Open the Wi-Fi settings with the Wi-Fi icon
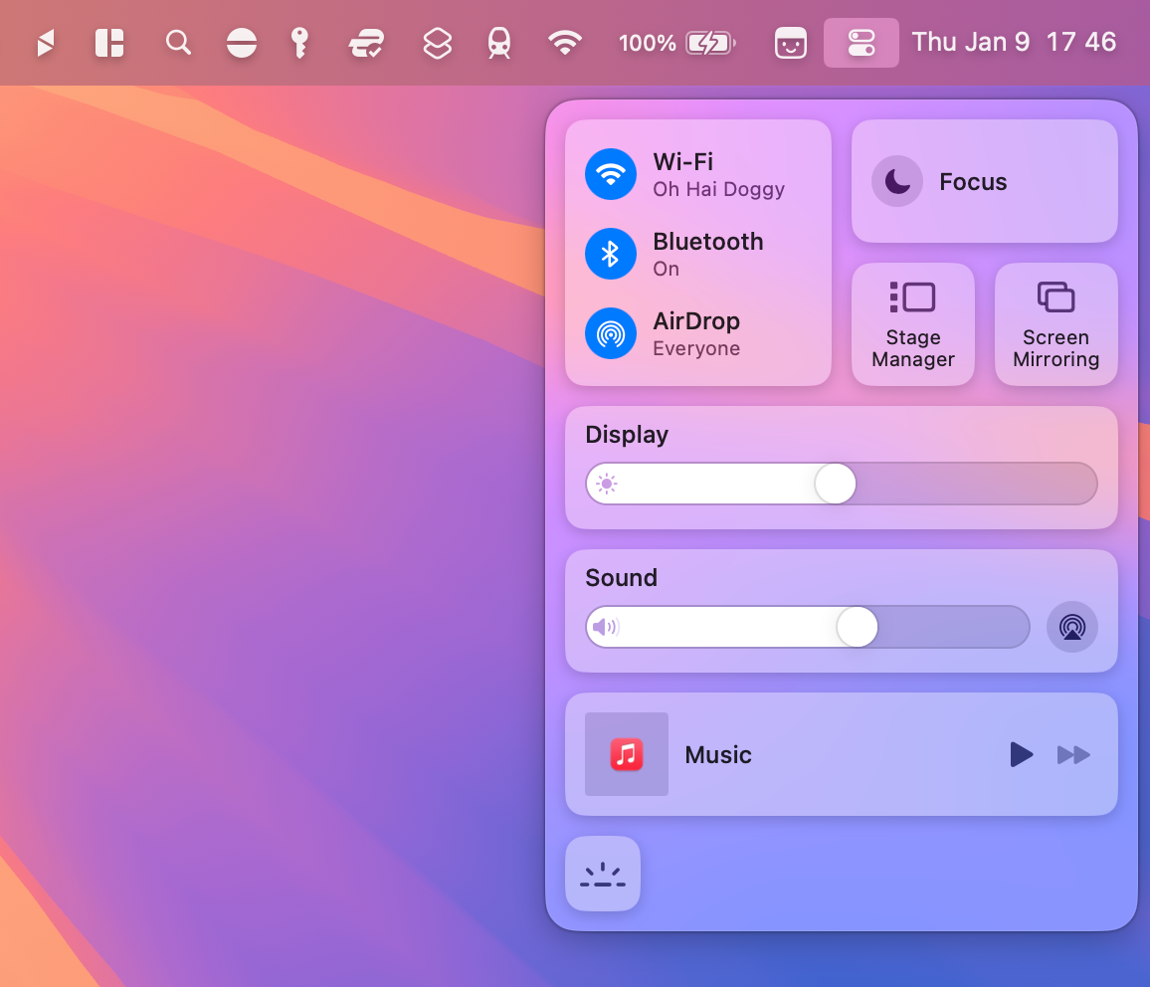 [610, 174]
